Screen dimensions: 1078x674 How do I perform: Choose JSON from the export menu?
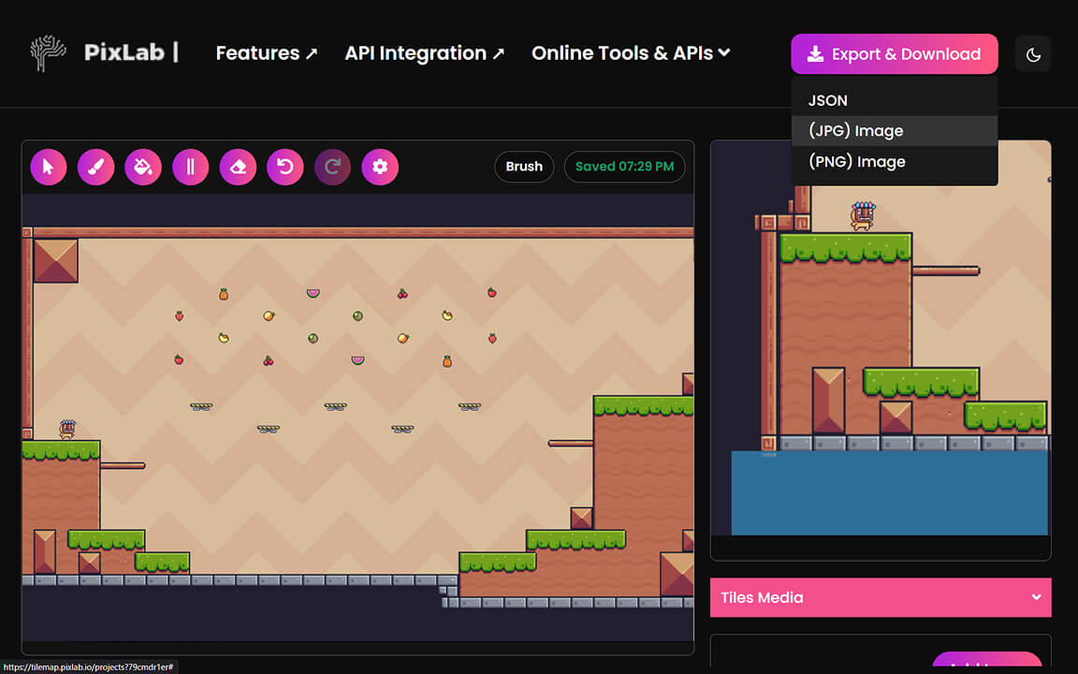coord(827,100)
